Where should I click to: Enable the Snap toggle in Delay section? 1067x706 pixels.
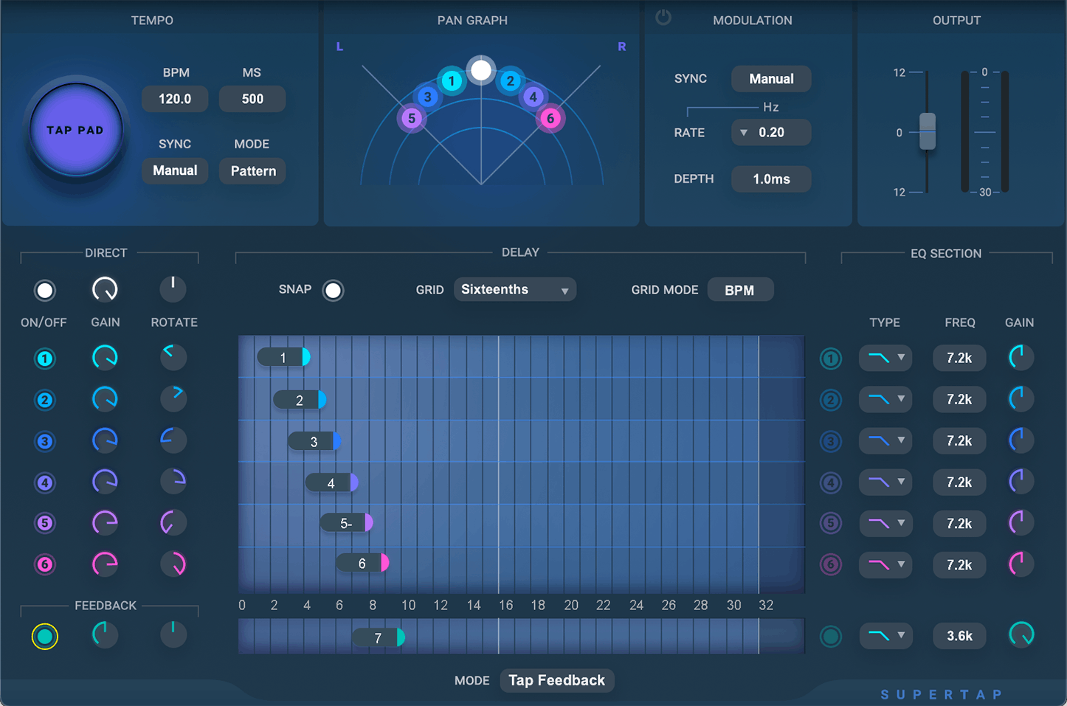click(x=333, y=290)
